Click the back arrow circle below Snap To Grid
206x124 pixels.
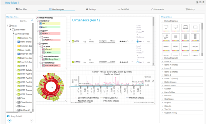click(x=9, y=120)
